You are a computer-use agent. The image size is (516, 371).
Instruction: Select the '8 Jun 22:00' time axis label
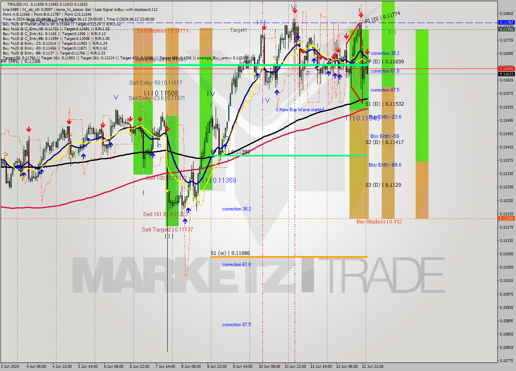coord(217,367)
